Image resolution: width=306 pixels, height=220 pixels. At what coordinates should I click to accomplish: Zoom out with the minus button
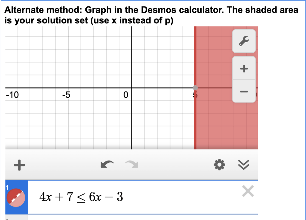(244, 91)
